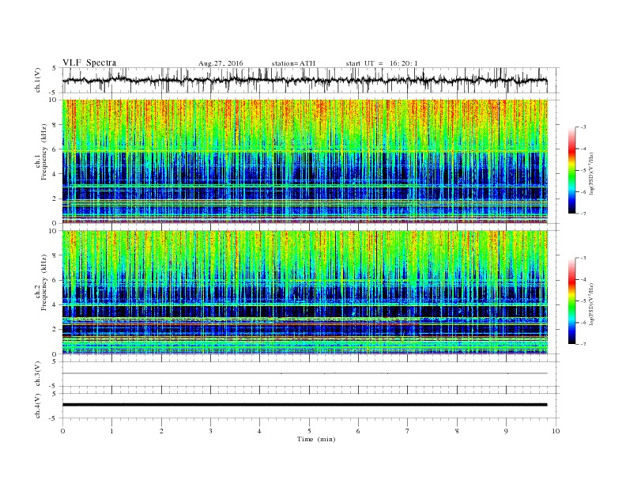626x484 pixels.
Task: Click the ch.1 spectrogram plot
Action: 304,161
